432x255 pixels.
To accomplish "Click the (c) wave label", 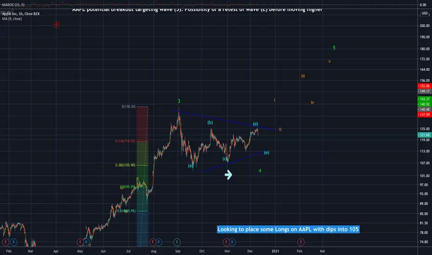I will (x=225, y=159).
